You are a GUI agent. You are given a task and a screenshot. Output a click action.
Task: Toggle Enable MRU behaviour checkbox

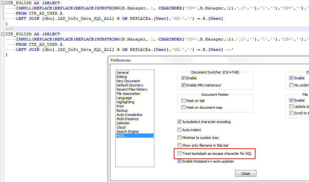(183, 85)
